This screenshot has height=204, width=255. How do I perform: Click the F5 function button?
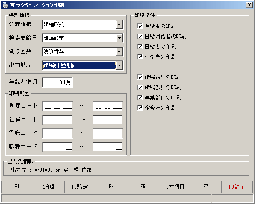pos(143,187)
